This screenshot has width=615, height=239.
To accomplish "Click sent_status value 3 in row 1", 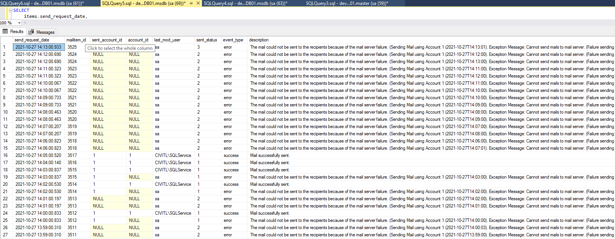I will click(208, 47).
